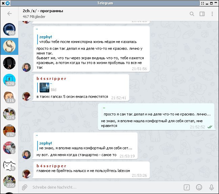This screenshot has height=194, width=219.
Task: Click the avatar beside the 21:53:26 message
Action: click(x=26, y=174)
